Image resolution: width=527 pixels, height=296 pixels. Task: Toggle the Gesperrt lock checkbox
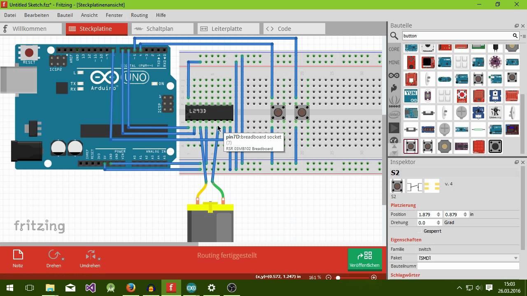(x=420, y=231)
